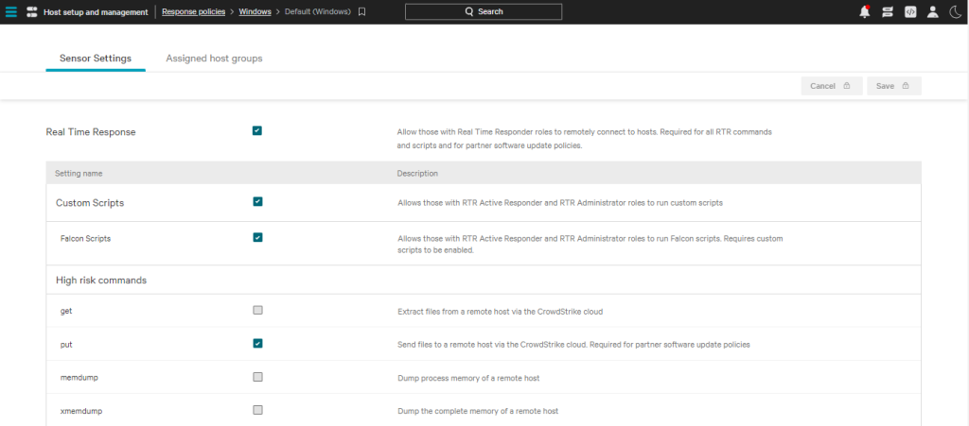Go to Windows breadcrumb link
Viewport: 969px width, 426px height.
pyautogui.click(x=255, y=11)
